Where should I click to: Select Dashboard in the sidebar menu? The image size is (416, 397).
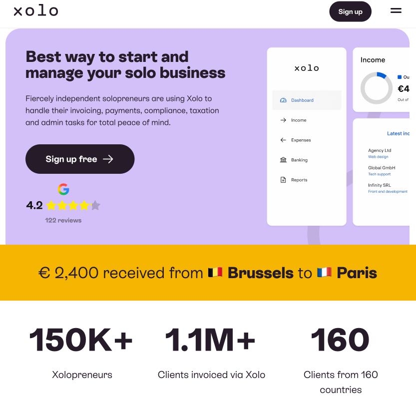point(302,100)
